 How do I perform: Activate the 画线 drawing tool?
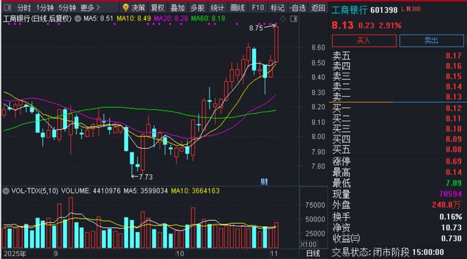coord(237,8)
